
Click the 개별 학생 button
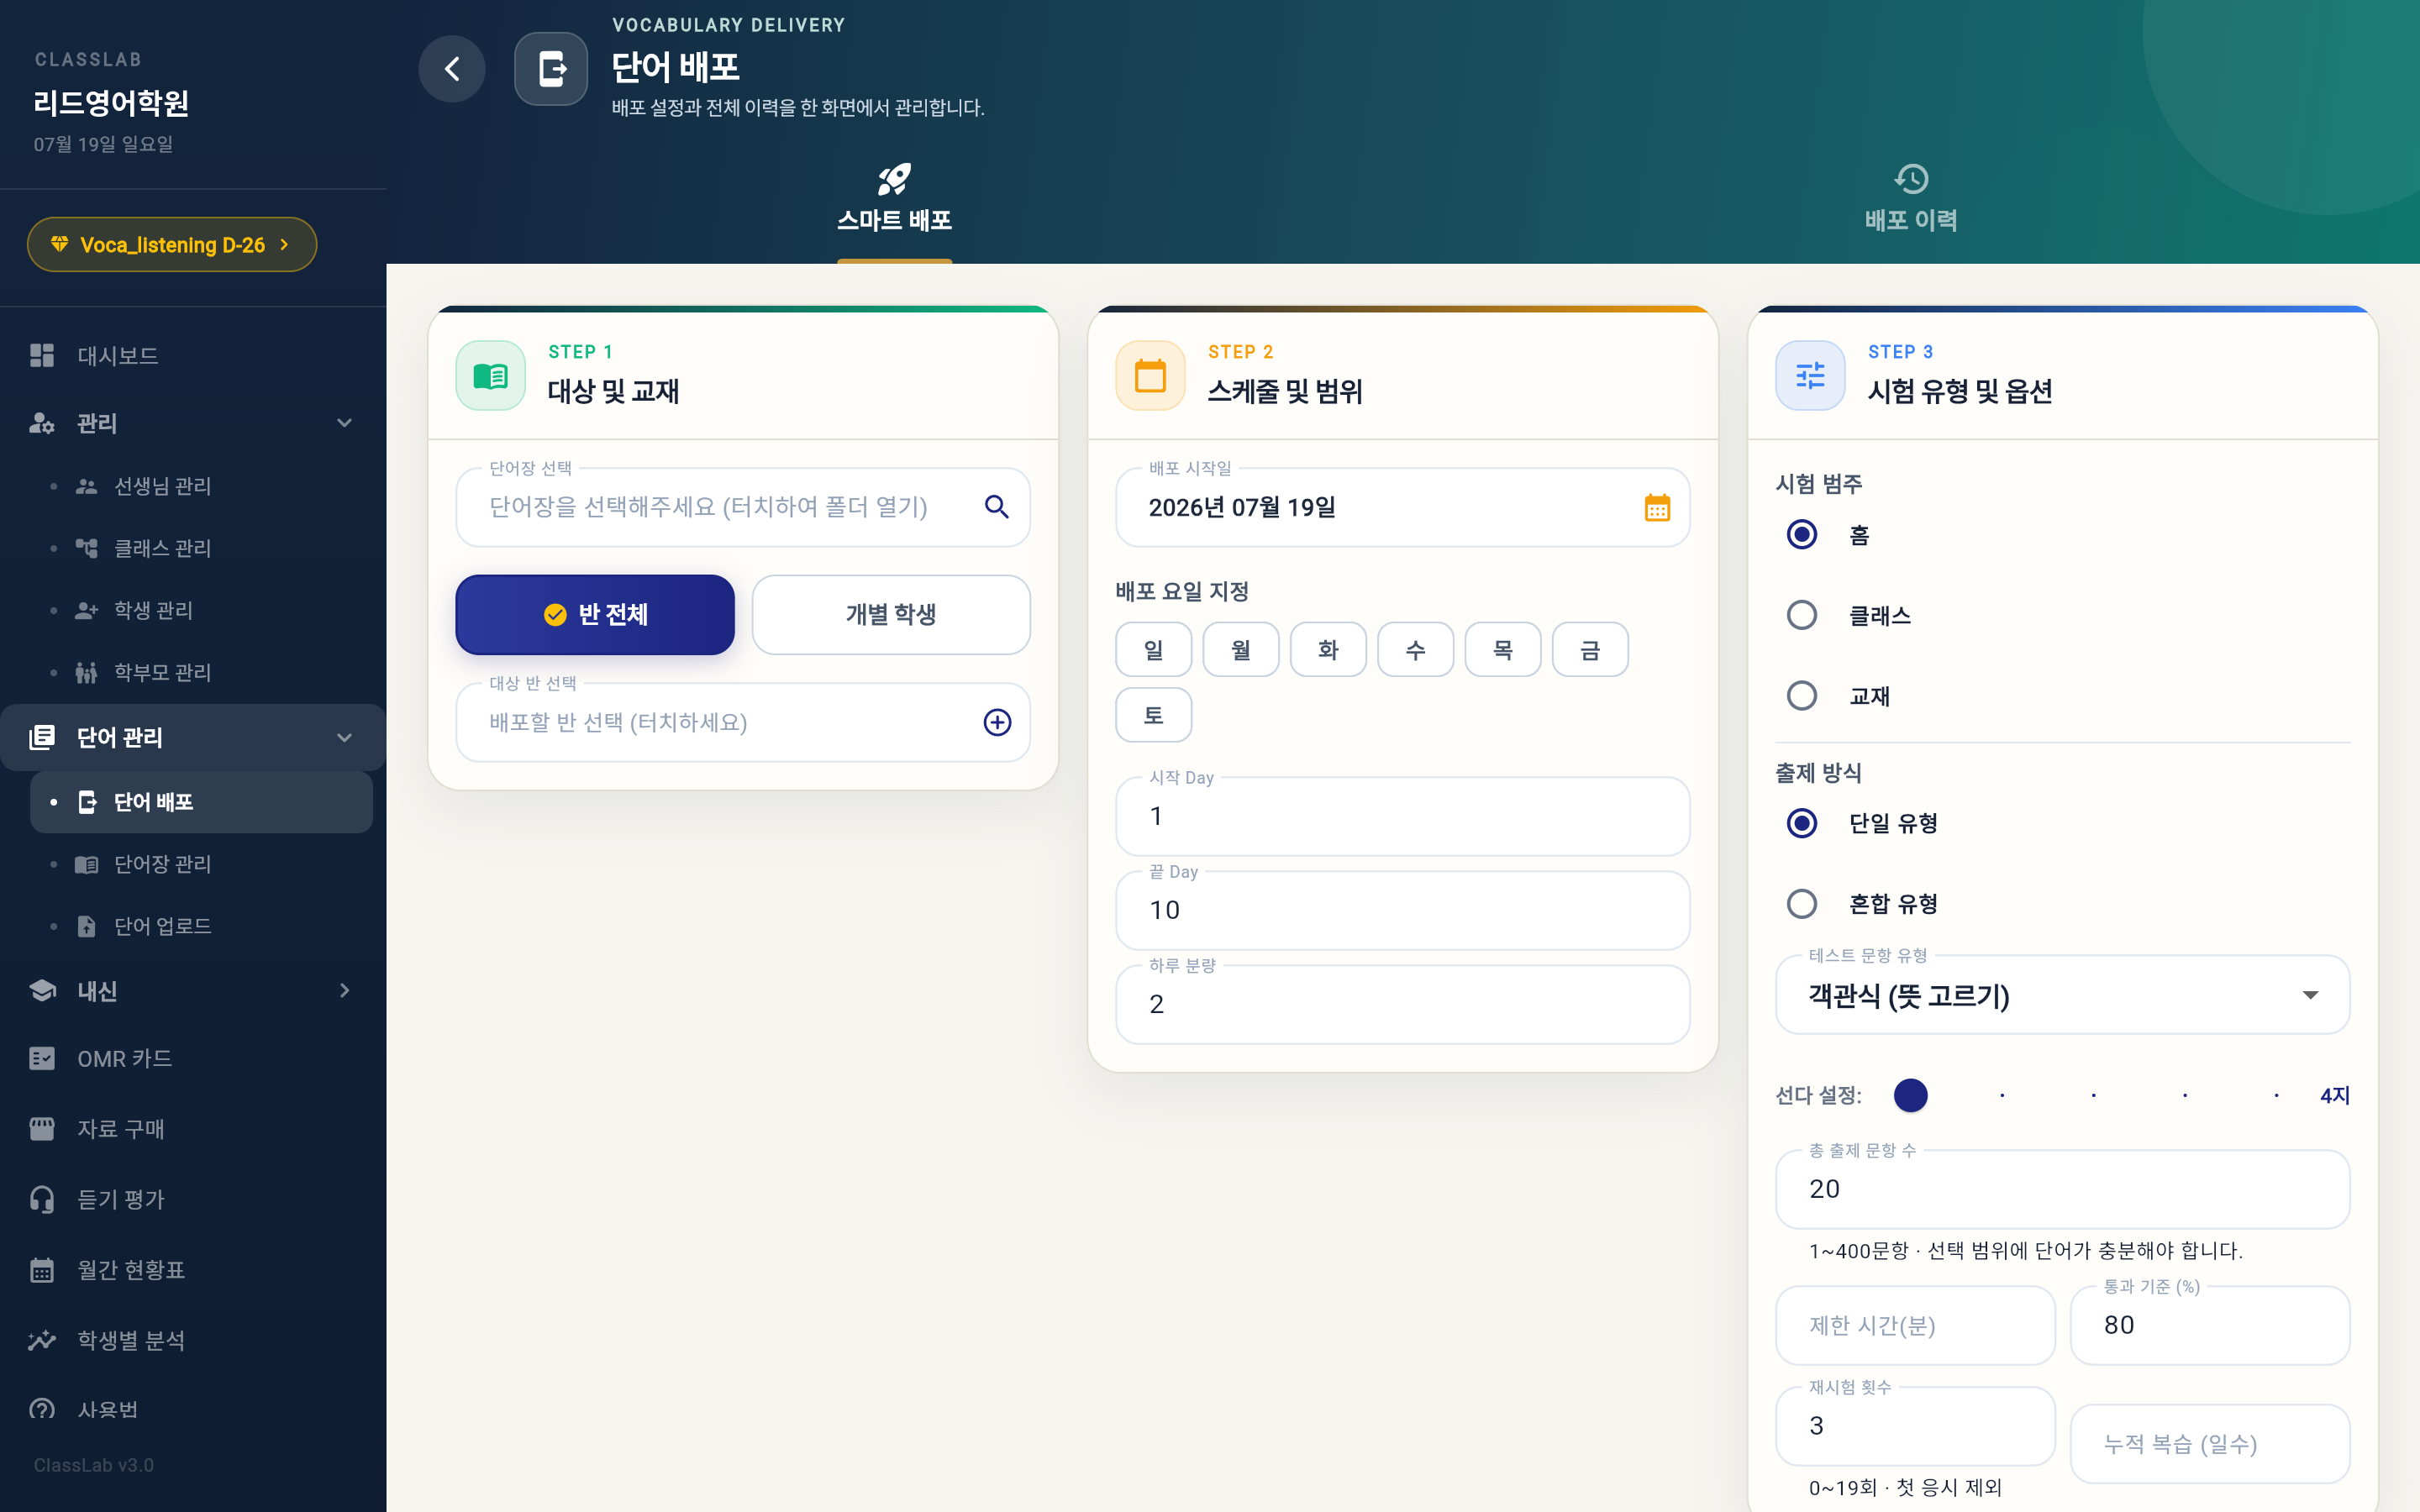pos(891,615)
